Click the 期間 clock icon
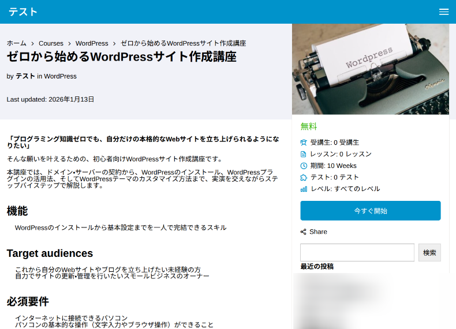 pyautogui.click(x=304, y=166)
